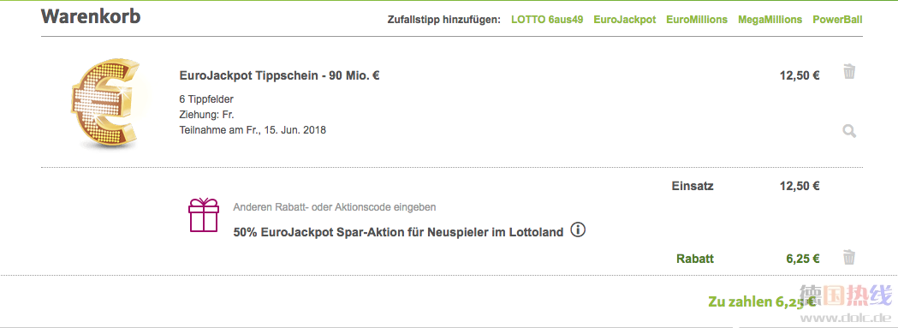Select the EuroJackpot Tippschein - 90 Mio. € title
898x328 pixels.
tap(279, 75)
